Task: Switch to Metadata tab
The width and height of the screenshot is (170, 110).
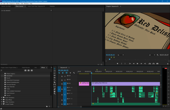Action: (x=52, y=6)
